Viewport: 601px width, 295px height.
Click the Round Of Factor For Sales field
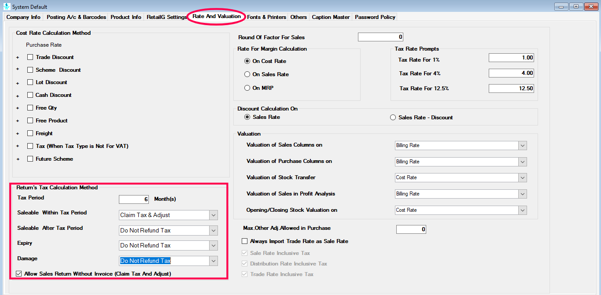(x=380, y=37)
